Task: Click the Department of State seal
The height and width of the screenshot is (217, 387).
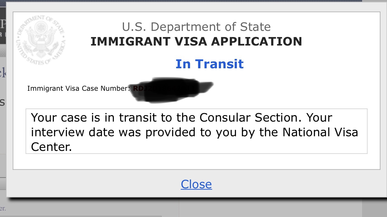Action: (41, 41)
